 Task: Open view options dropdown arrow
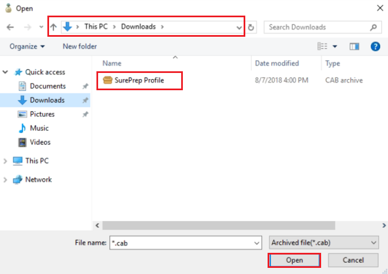(335, 46)
